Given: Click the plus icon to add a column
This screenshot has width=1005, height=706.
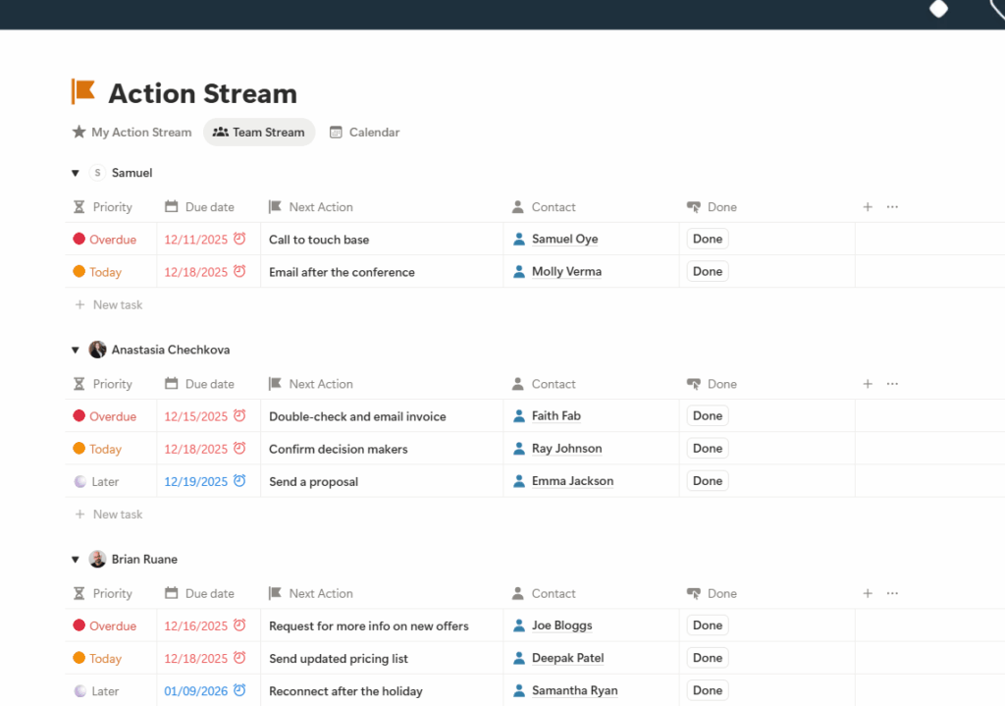Looking at the screenshot, I should [868, 207].
